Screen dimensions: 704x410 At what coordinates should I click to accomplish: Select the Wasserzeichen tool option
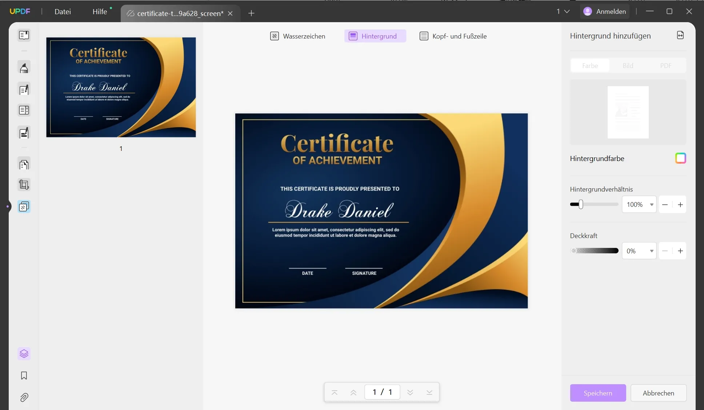298,36
